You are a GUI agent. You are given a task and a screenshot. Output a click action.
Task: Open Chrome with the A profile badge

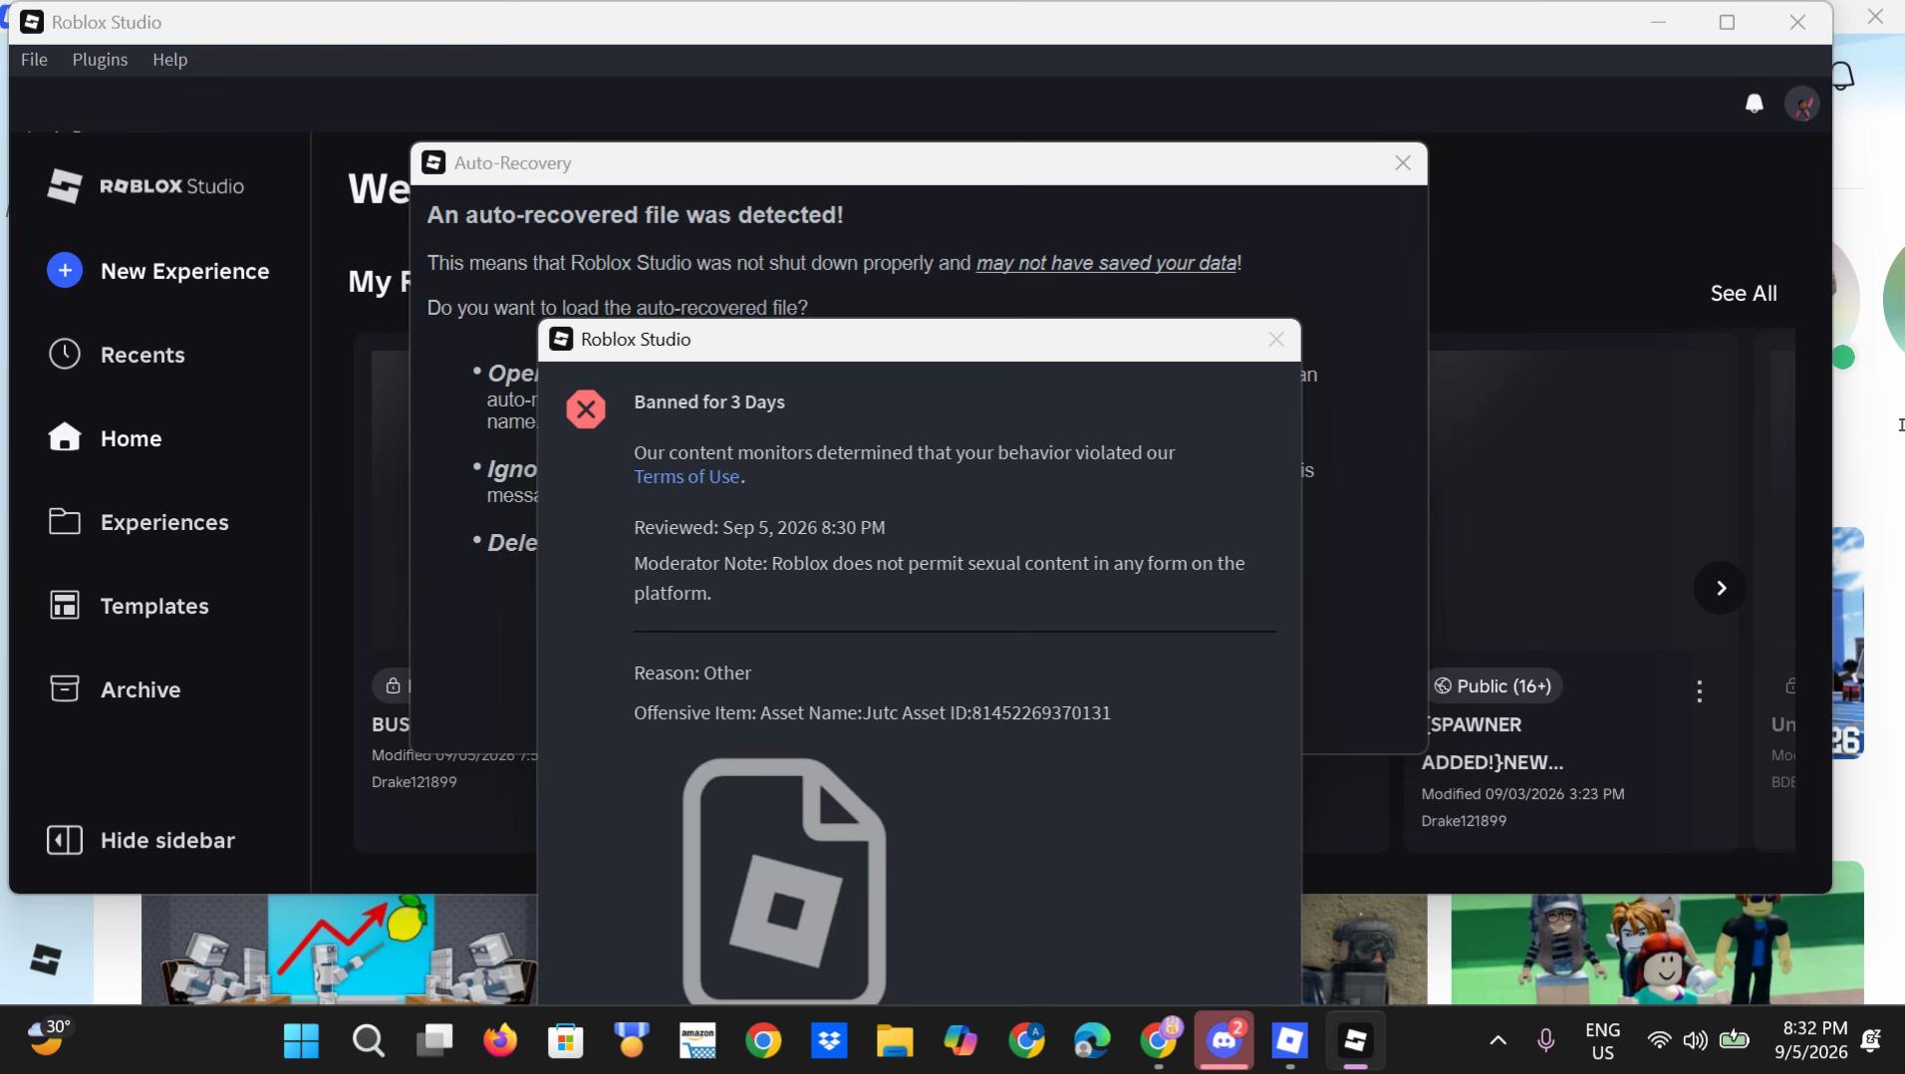[x=1026, y=1041]
